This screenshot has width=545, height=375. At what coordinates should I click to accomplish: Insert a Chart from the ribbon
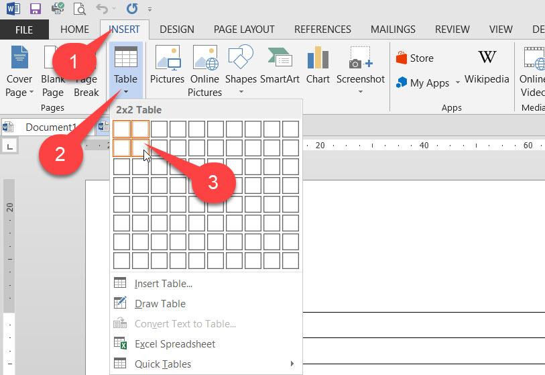click(x=318, y=66)
